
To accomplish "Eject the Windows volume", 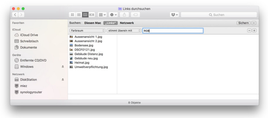I will pyautogui.click(x=63, y=67).
